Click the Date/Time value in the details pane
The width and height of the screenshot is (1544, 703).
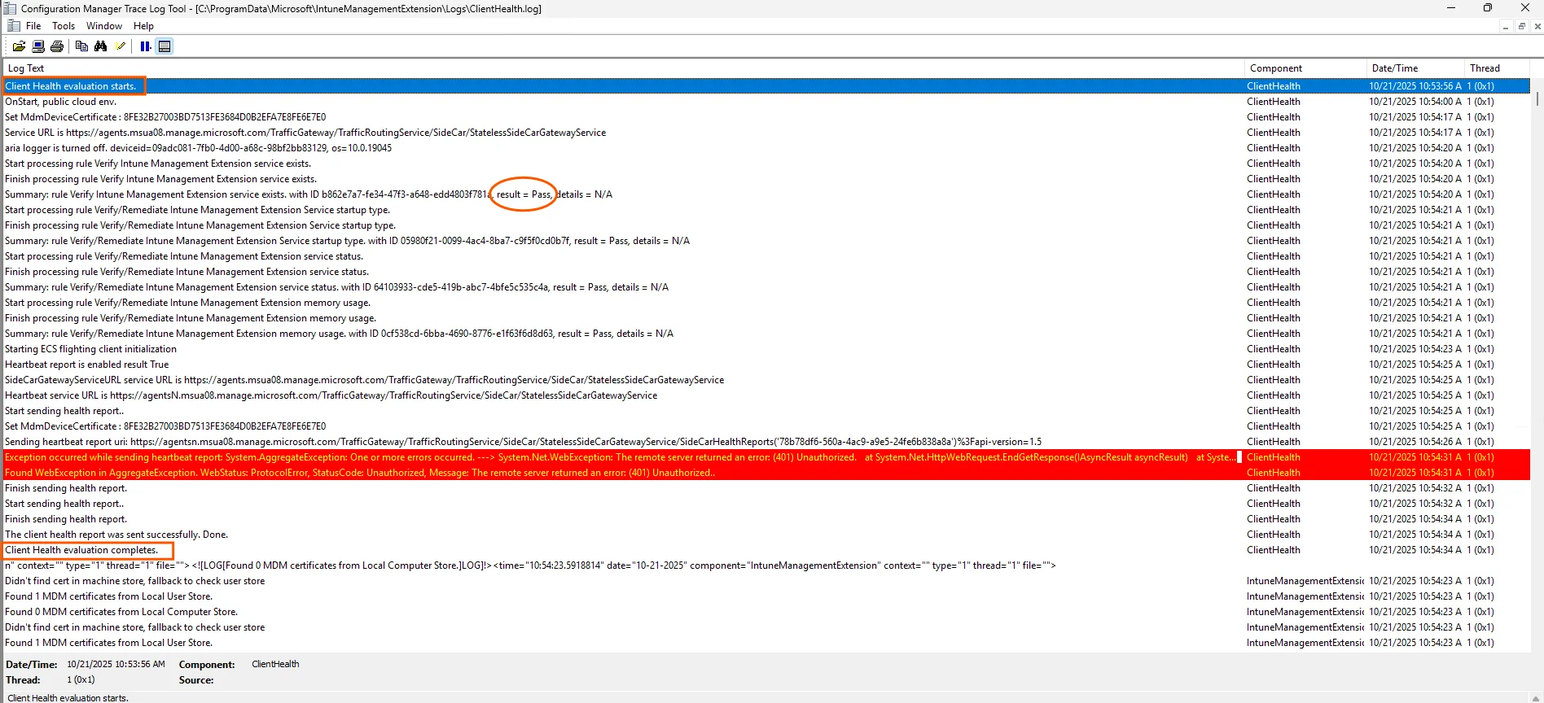(116, 664)
